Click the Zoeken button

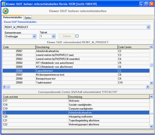[x=67, y=36]
